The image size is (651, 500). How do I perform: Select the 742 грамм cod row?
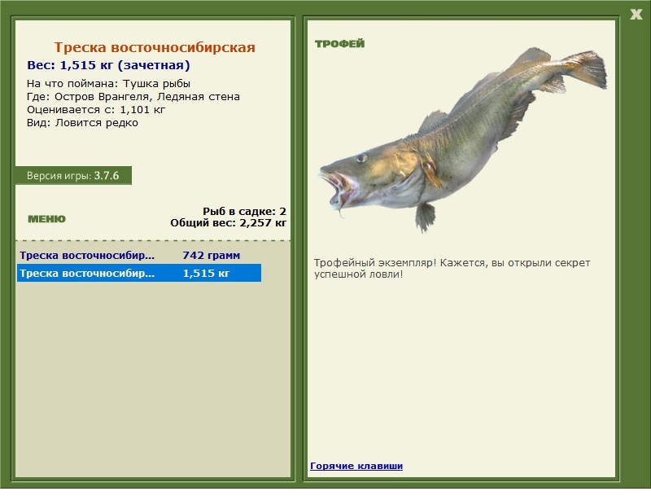click(x=139, y=255)
